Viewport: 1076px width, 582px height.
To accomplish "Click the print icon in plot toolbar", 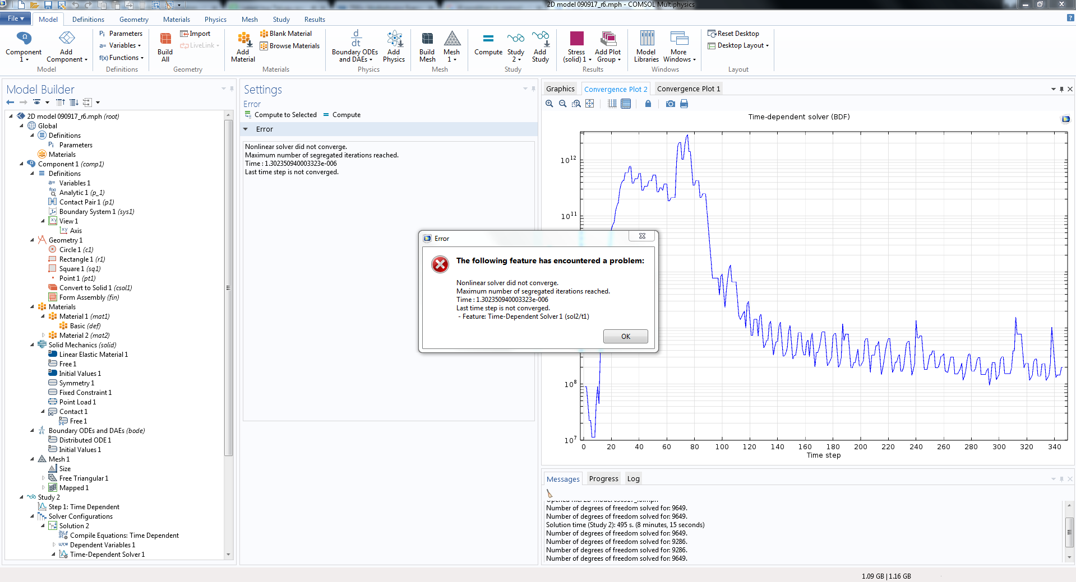I will tap(684, 104).
